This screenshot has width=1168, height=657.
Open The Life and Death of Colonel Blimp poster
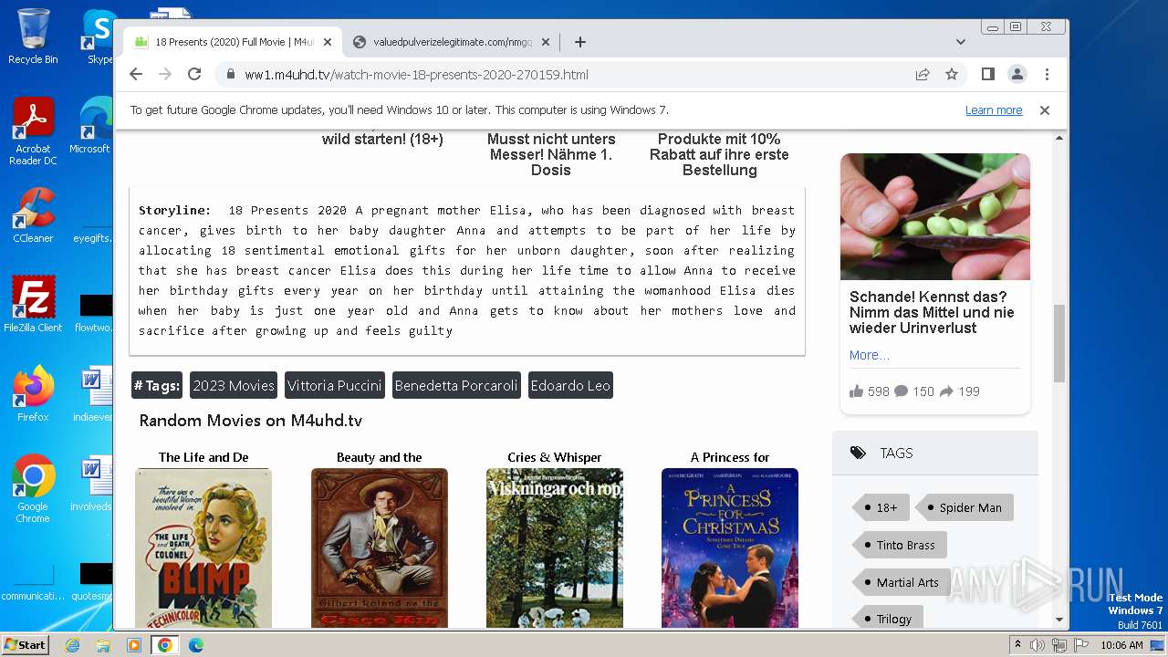[203, 547]
